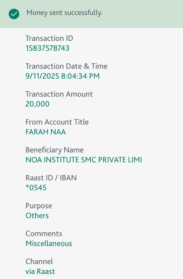Select the 'Others' purpose value
Viewport: 183px width, 279px height.
(x=37, y=216)
